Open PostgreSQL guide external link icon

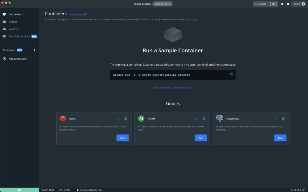276,119
